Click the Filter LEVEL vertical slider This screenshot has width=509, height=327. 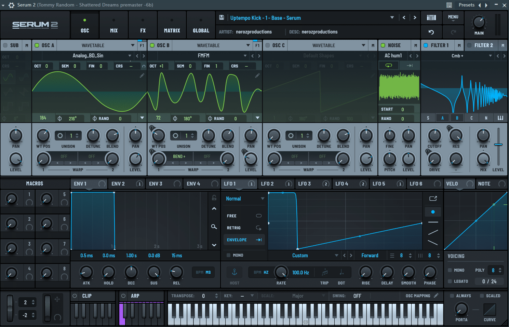coord(498,145)
